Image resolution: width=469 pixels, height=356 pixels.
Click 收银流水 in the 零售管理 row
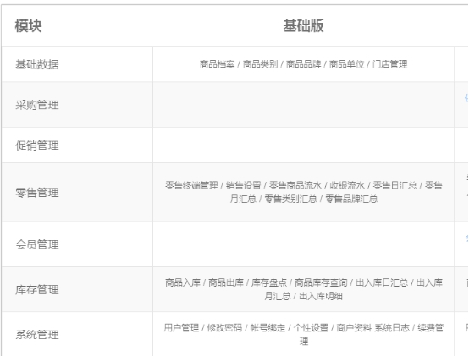(347, 185)
